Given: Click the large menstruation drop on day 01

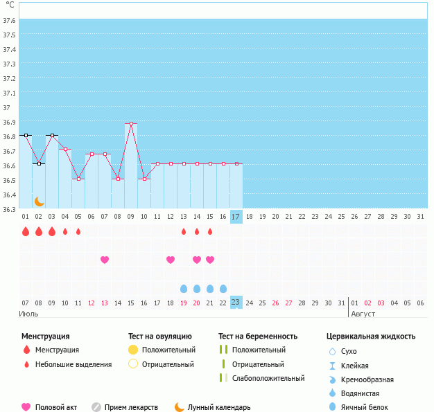Looking at the screenshot, I should pyautogui.click(x=26, y=231).
